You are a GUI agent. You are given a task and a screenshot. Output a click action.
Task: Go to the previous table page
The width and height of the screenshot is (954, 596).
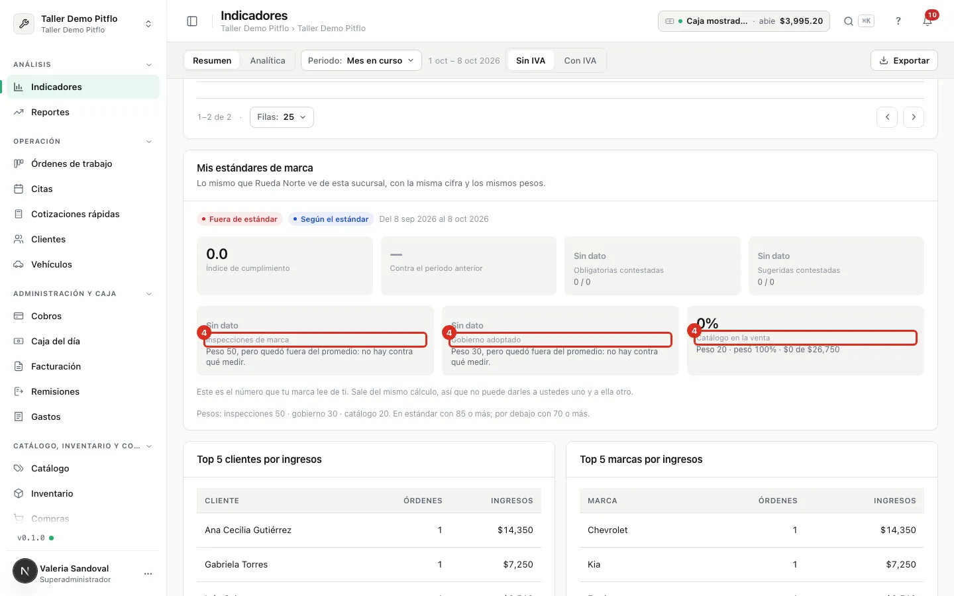887,117
